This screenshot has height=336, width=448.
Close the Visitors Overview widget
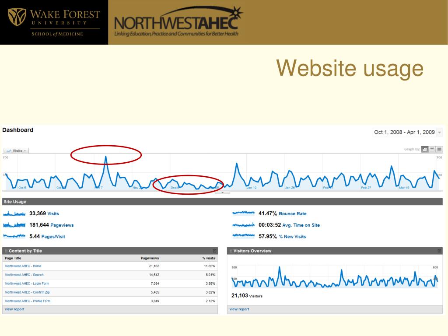[439, 251]
